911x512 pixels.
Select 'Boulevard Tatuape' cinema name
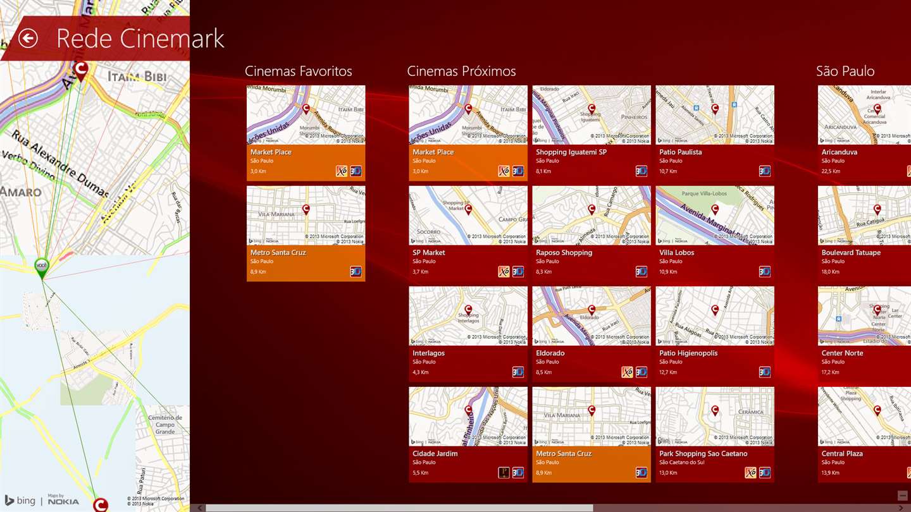coord(851,253)
